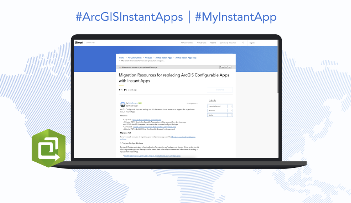Click the green ArcGIS Instant Apps logo
This screenshot has height=203, width=351.
click(x=48, y=148)
